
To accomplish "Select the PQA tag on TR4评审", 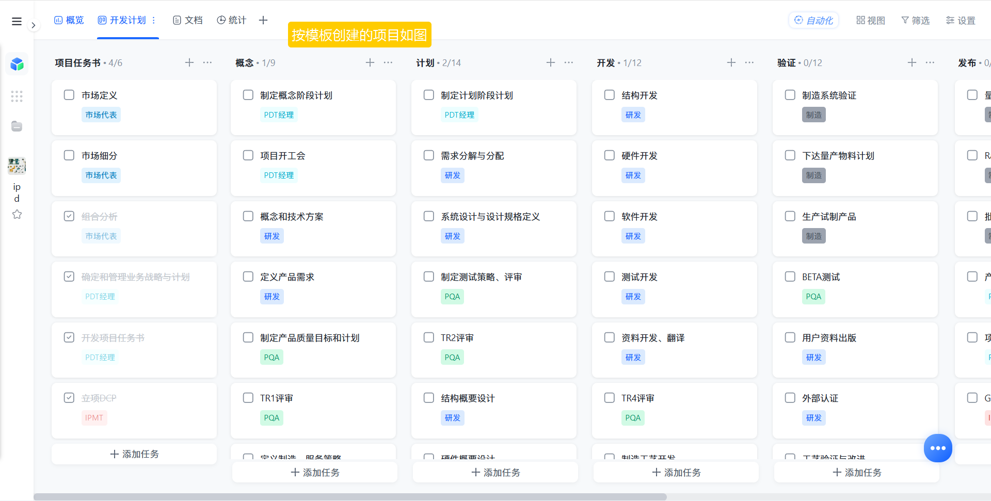I will [633, 418].
